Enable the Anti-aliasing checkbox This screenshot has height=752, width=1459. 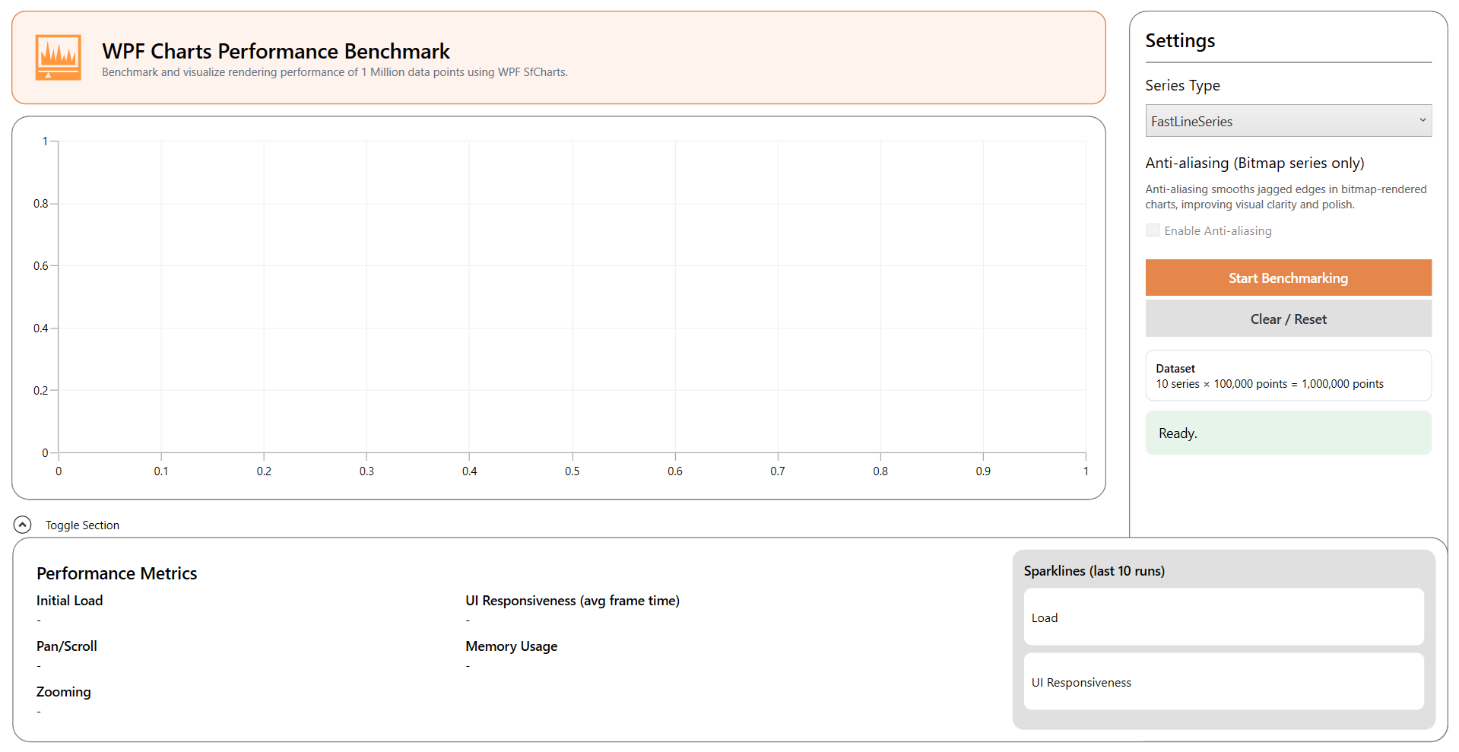1153,230
